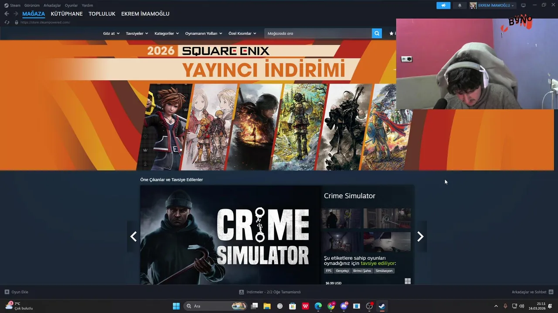Switch to the TOPLULUK tab
The height and width of the screenshot is (313, 558).
[102, 14]
